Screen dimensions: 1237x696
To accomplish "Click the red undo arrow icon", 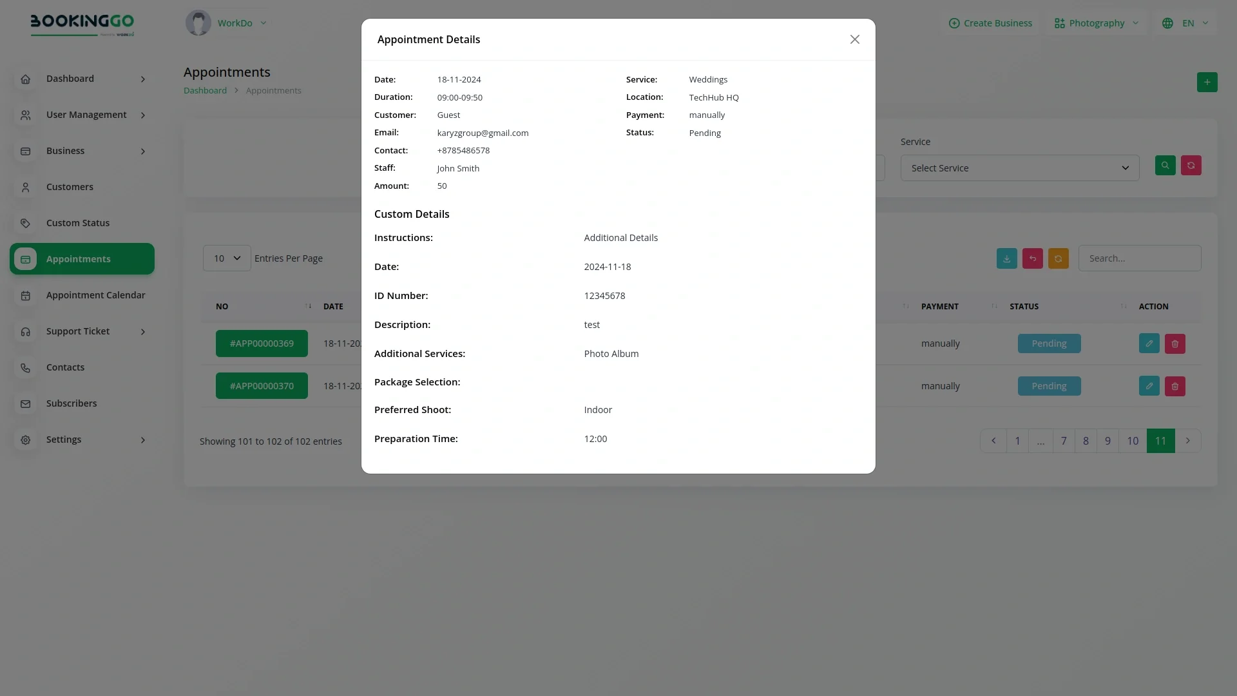I will (x=1032, y=258).
